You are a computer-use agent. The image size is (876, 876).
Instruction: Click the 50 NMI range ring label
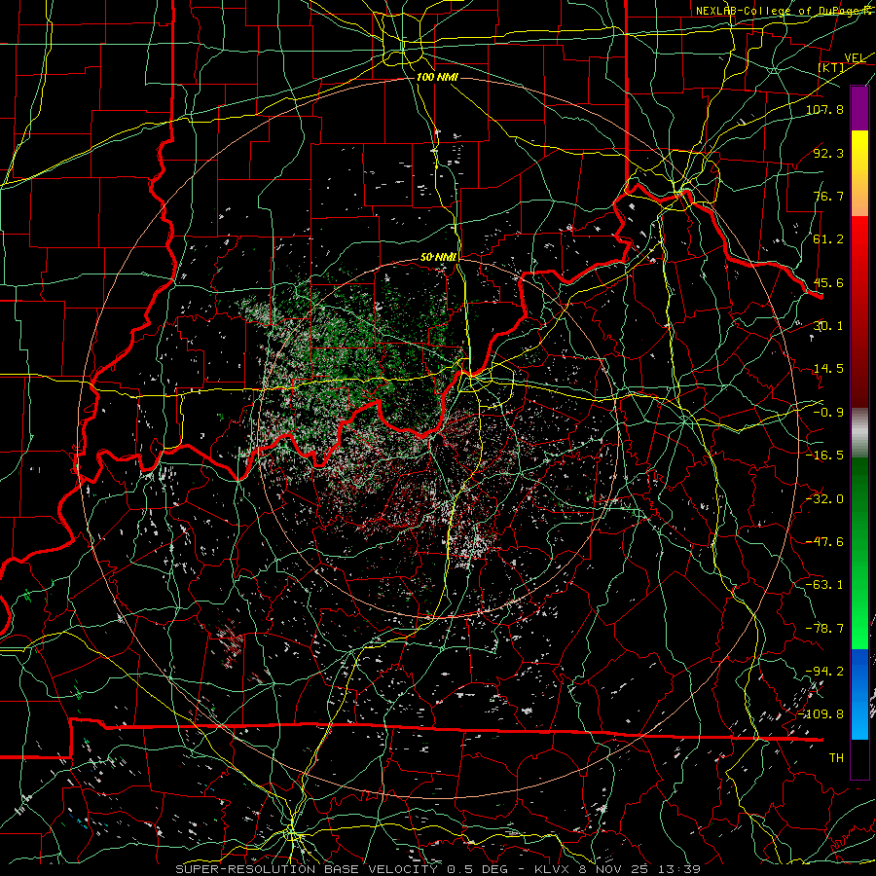point(439,257)
